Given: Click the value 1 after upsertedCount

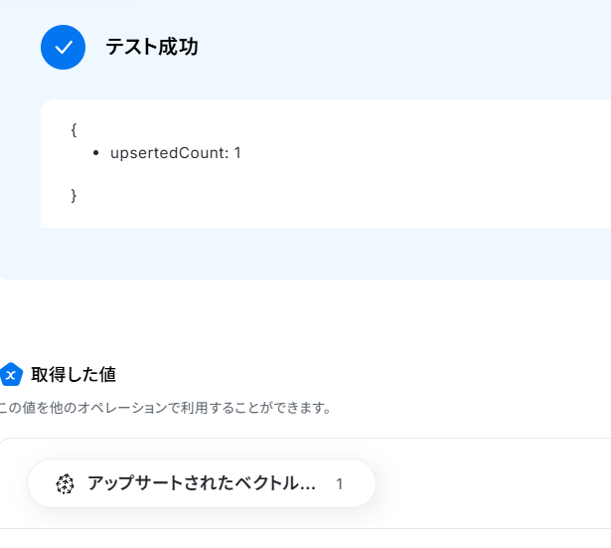Looking at the screenshot, I should pyautogui.click(x=237, y=153).
